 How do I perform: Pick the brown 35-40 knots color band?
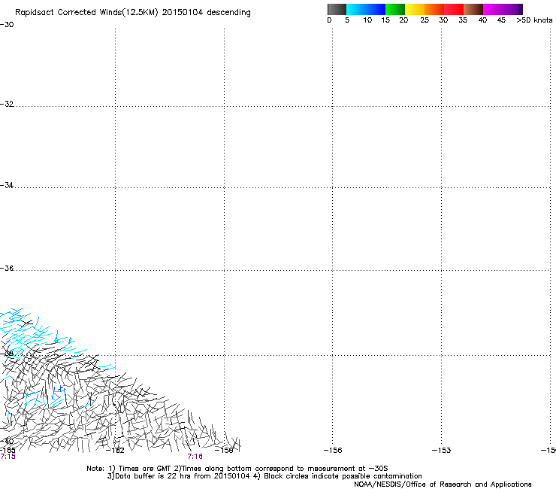tap(473, 9)
